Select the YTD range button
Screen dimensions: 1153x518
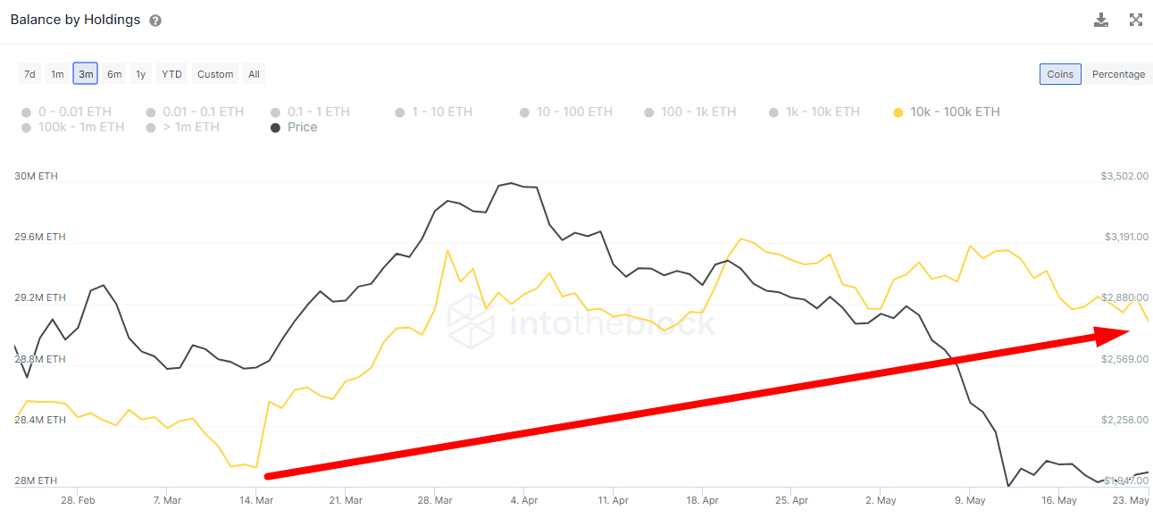coord(171,74)
